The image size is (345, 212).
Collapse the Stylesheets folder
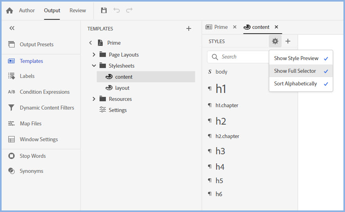94,66
